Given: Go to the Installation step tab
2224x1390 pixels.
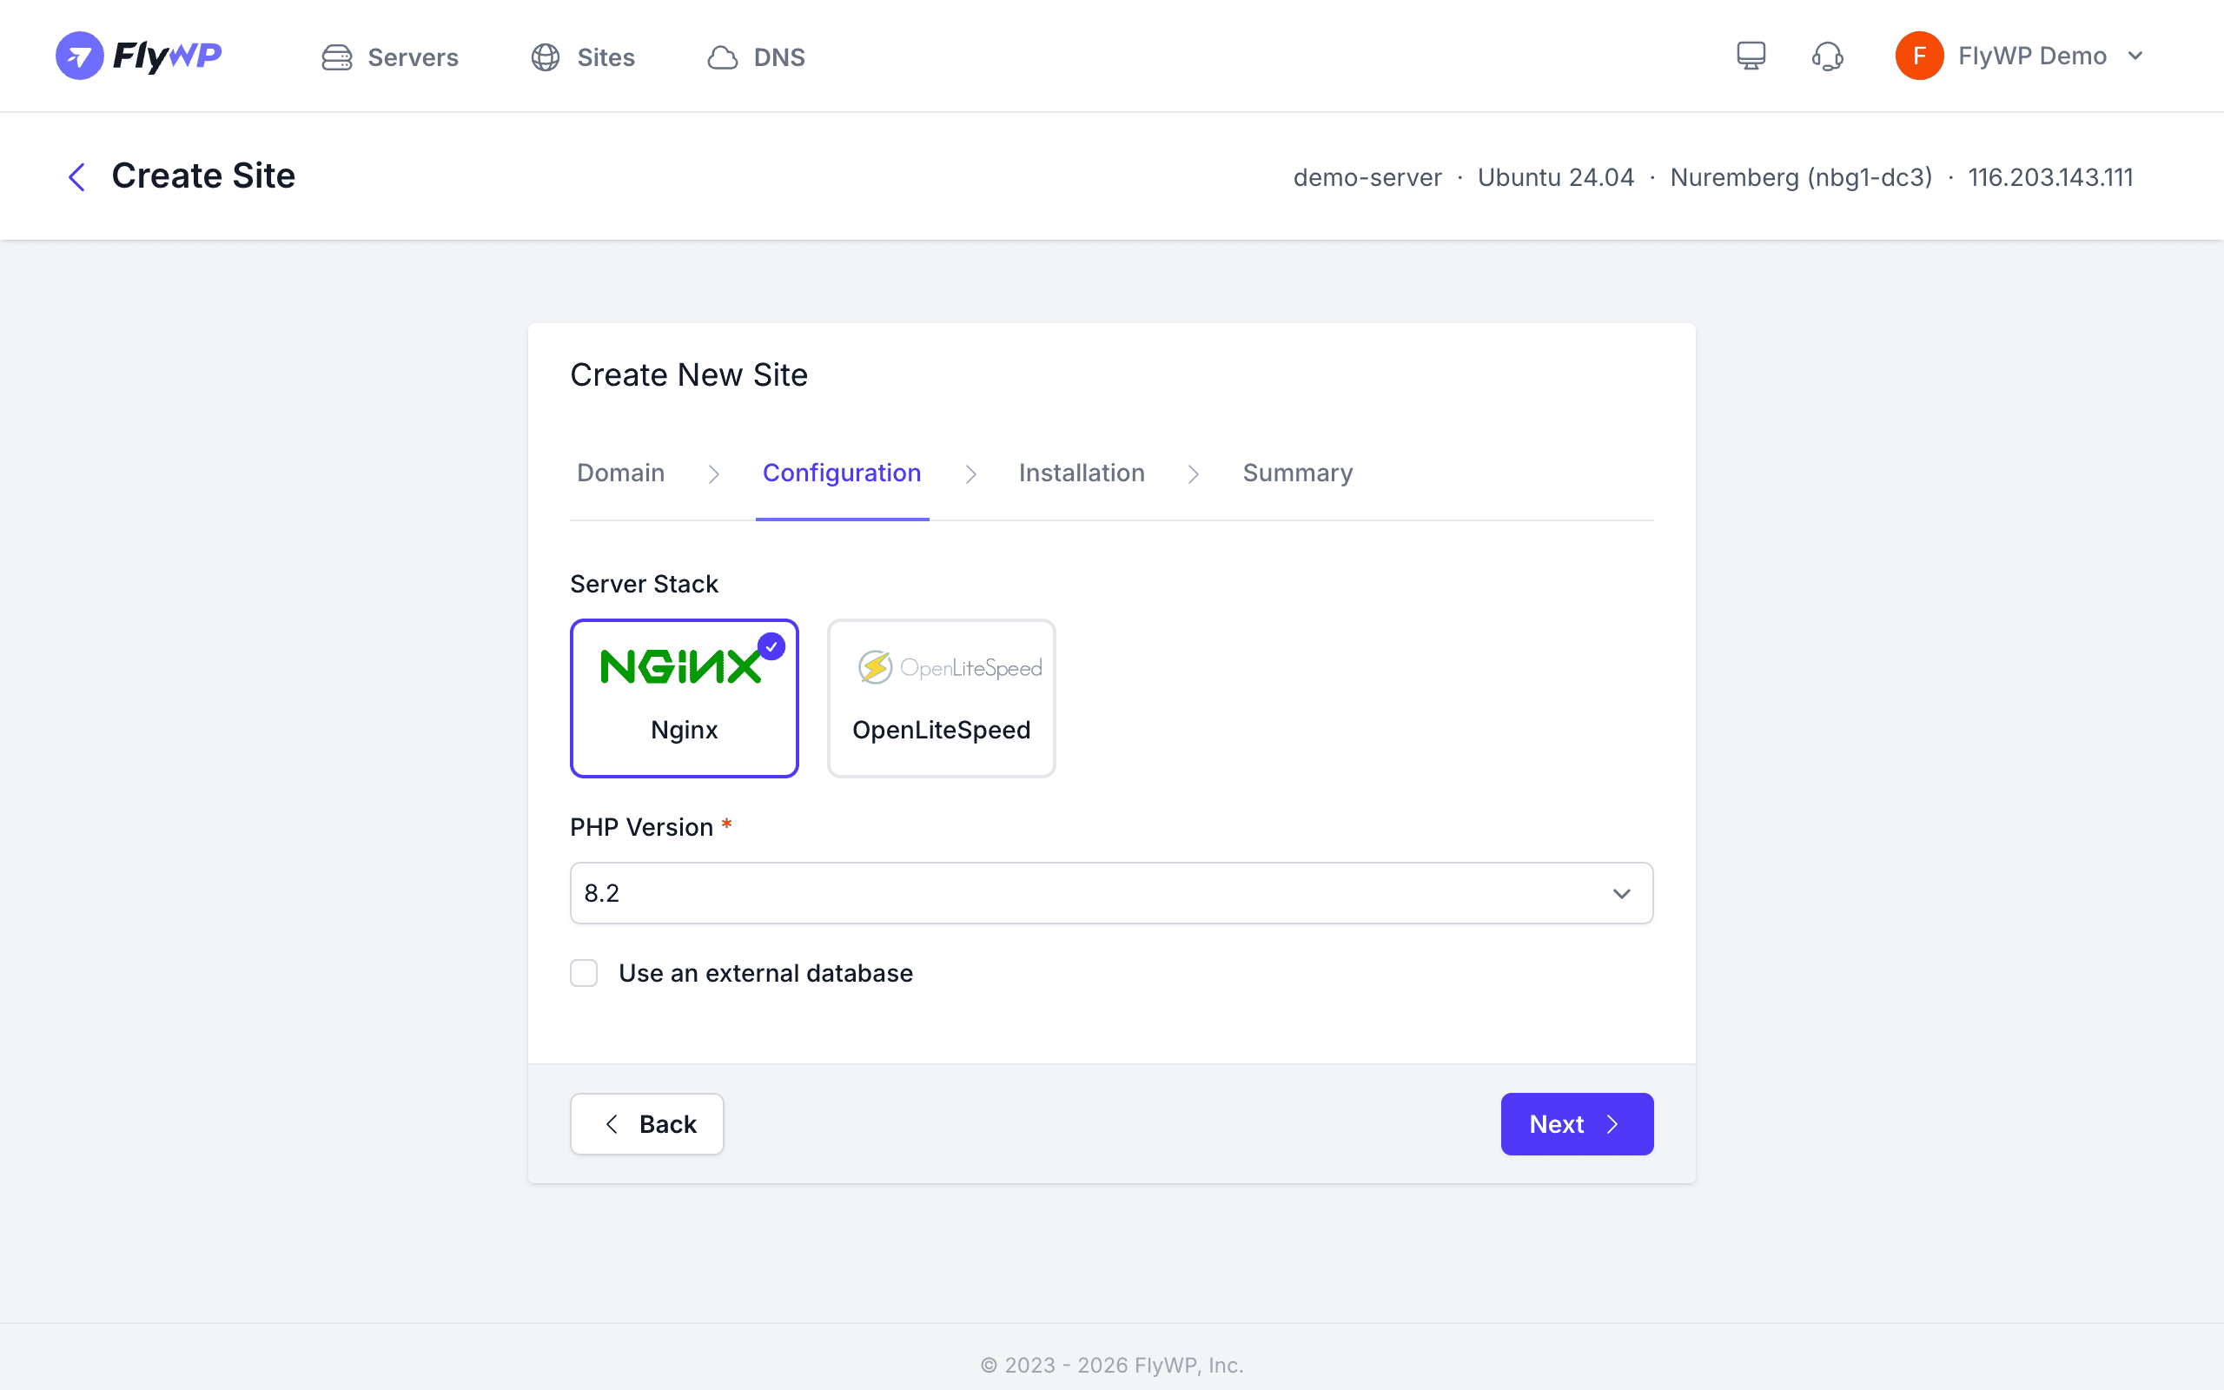Looking at the screenshot, I should tap(1082, 473).
